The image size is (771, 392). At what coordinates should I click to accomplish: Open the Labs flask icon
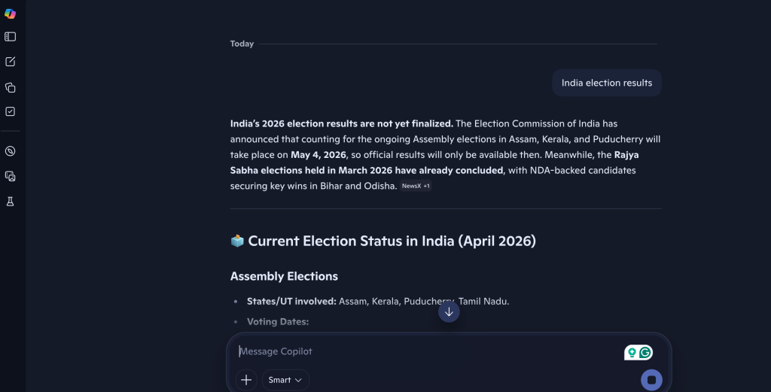coord(11,202)
